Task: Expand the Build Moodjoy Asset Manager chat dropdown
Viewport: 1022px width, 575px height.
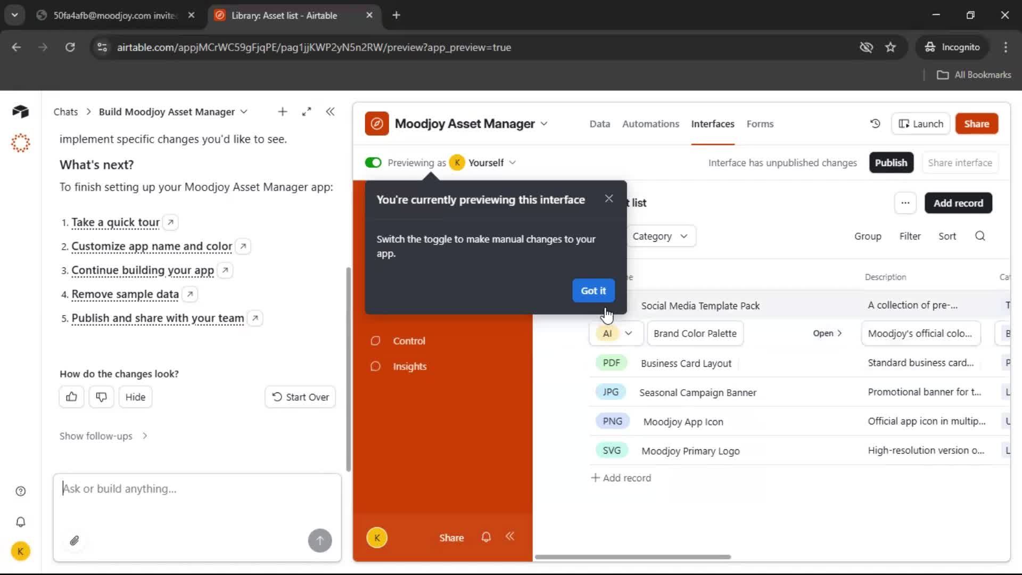Action: pos(244,112)
